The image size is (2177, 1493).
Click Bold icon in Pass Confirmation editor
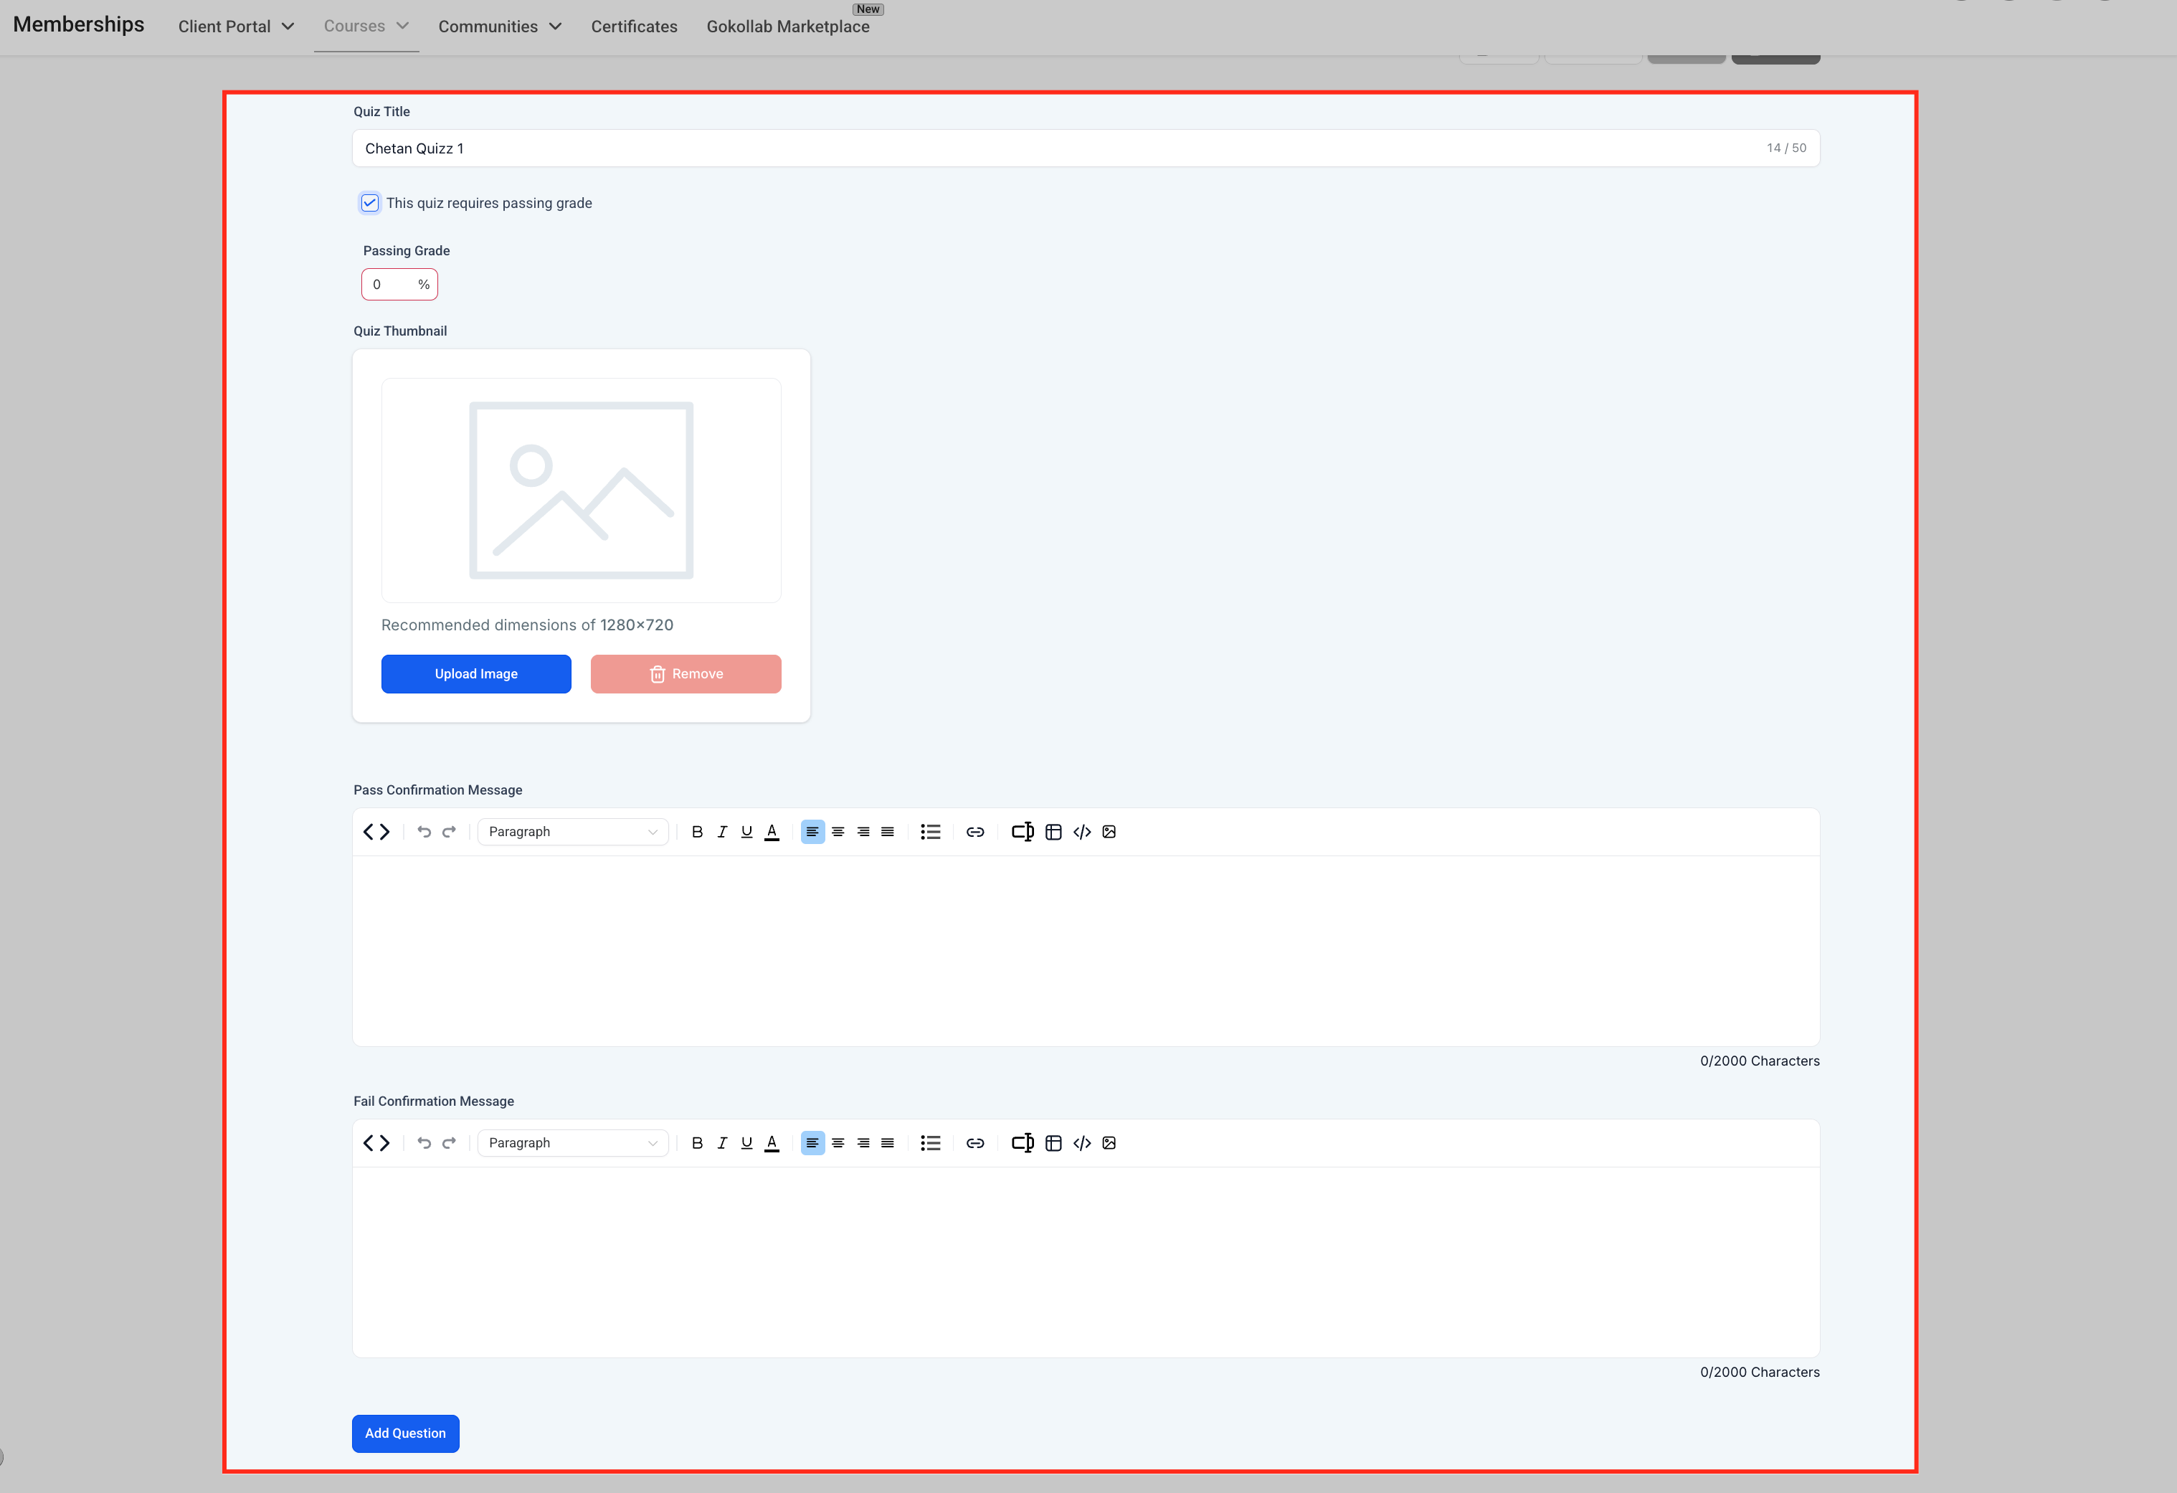click(697, 832)
